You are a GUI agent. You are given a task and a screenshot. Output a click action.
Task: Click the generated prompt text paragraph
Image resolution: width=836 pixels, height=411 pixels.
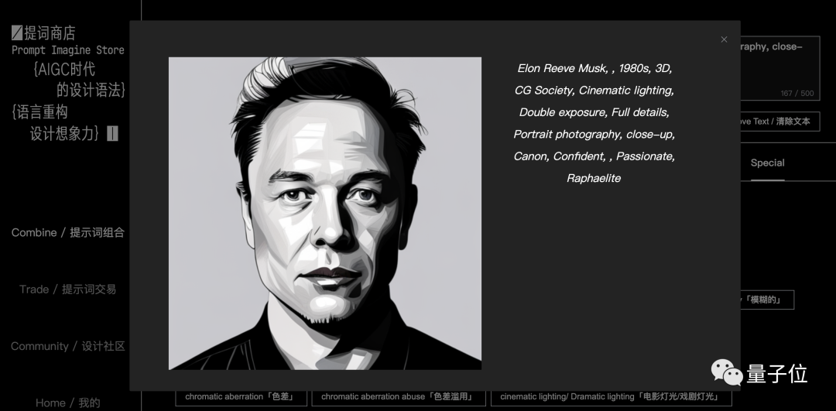(x=594, y=123)
